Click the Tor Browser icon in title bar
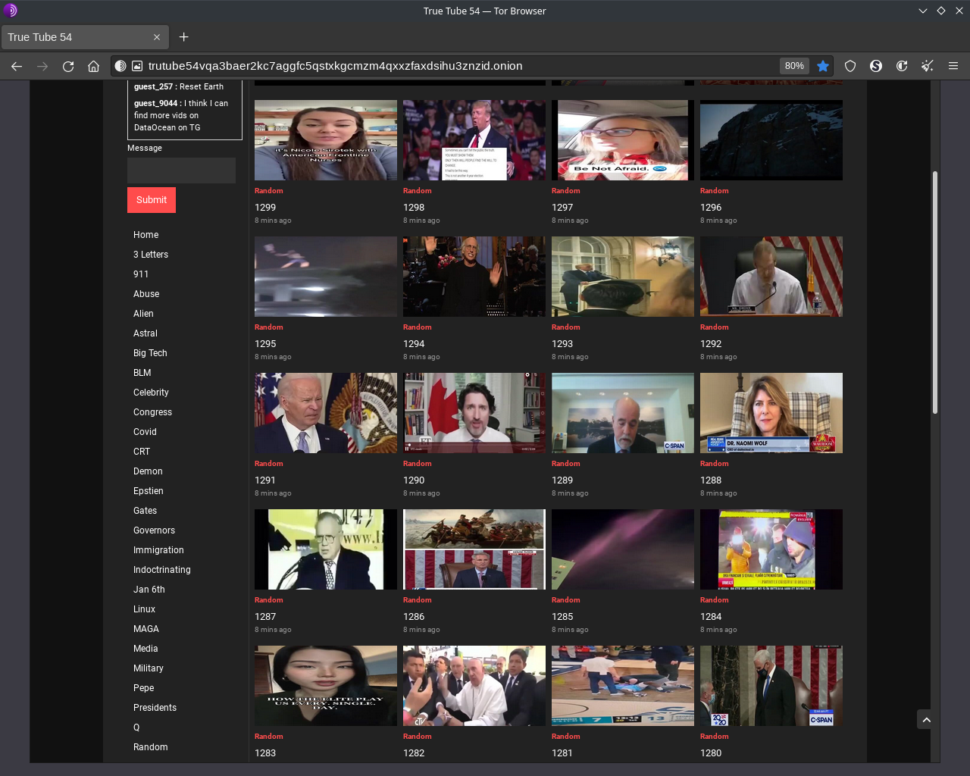Viewport: 970px width, 776px height. pyautogui.click(x=10, y=11)
